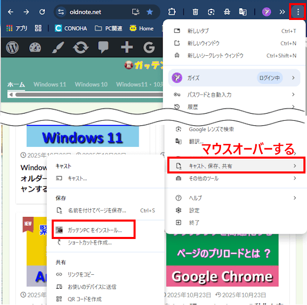Image resolution: width=307 pixels, height=305 pixels.
Task: Click the install app icon in address bar
Action: click(x=136, y=12)
